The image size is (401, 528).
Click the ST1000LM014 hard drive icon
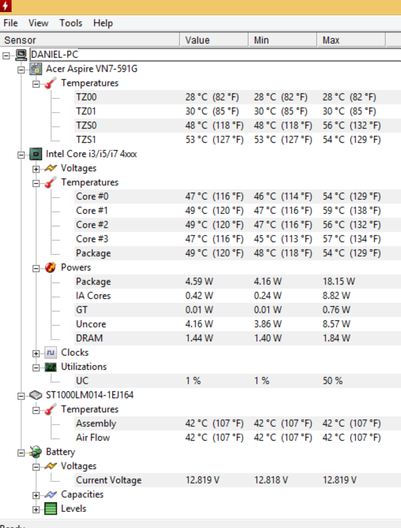coord(36,395)
